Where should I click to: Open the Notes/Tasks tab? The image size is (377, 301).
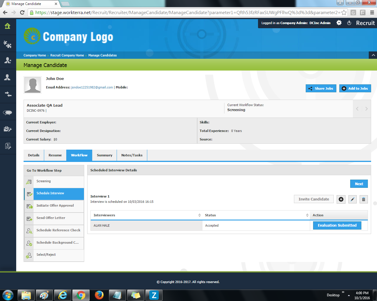(x=132, y=155)
